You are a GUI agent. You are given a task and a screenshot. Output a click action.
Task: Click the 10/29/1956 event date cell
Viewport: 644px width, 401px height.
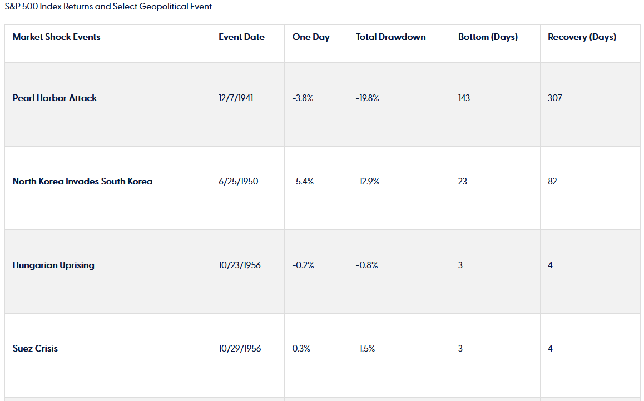[240, 349]
